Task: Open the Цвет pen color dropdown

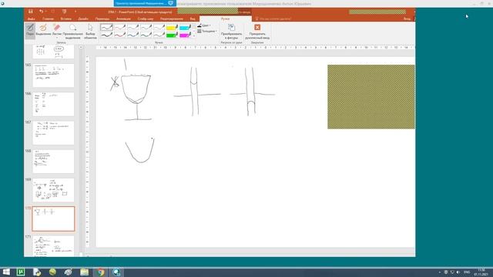Action: pyautogui.click(x=204, y=25)
